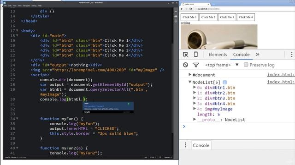This screenshot has height=165, width=295.
Task: Click the 'Click Me 3' button on page
Action: point(227,17)
